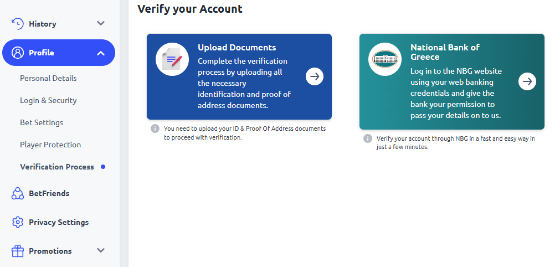Viewport: 560px width, 267px height.
Task: Go to Login & Security
Action: click(x=48, y=100)
